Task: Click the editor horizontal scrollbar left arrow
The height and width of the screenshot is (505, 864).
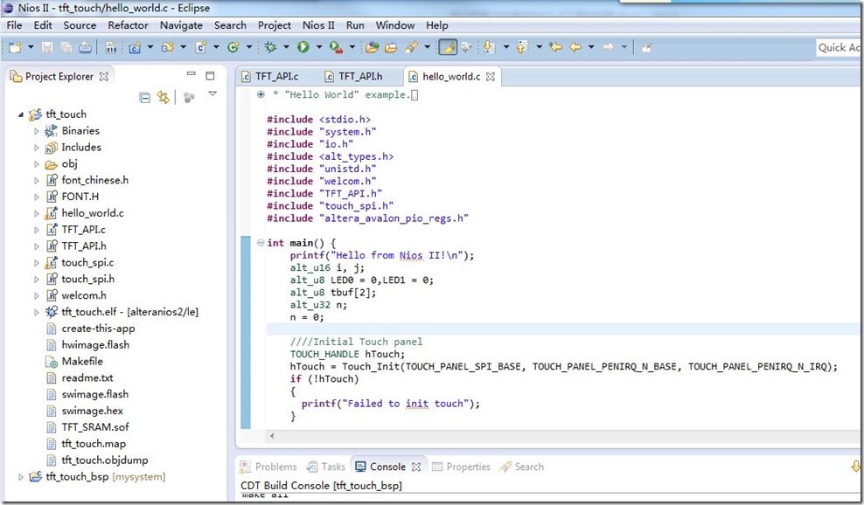Action: click(x=272, y=436)
